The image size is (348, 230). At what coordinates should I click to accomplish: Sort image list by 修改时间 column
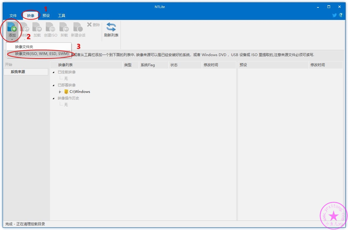click(219, 65)
